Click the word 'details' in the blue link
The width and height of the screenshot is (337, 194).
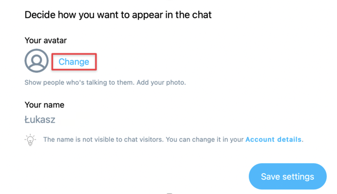coord(289,139)
